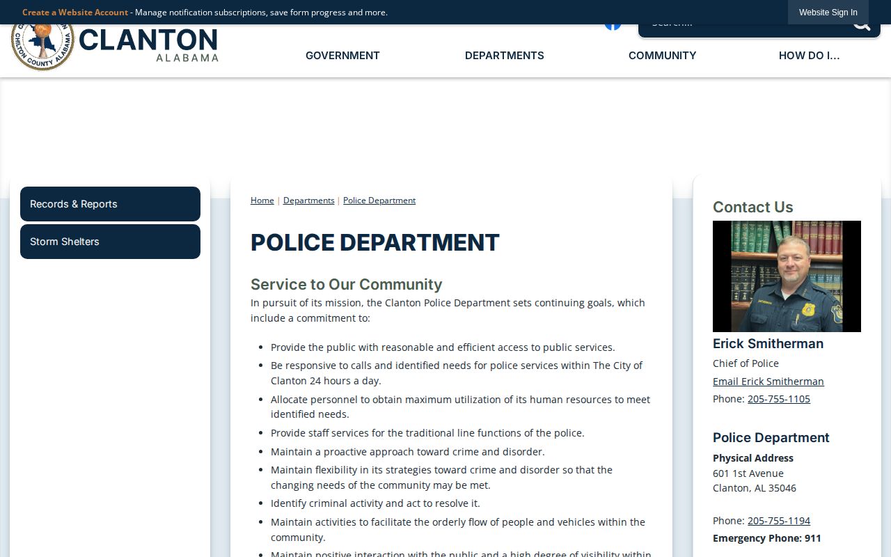The height and width of the screenshot is (557, 891).
Task: Click the Website Sign In button
Action: pos(828,13)
